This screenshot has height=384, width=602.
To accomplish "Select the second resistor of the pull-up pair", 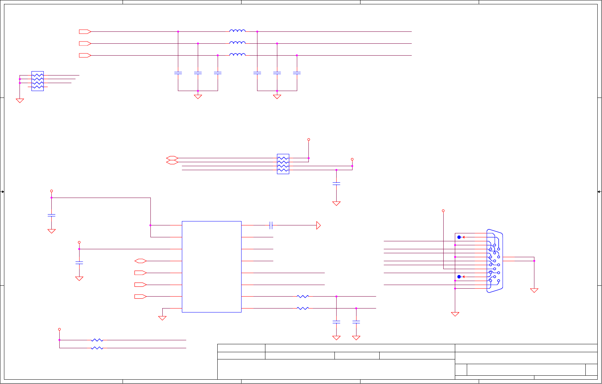I will click(97, 348).
